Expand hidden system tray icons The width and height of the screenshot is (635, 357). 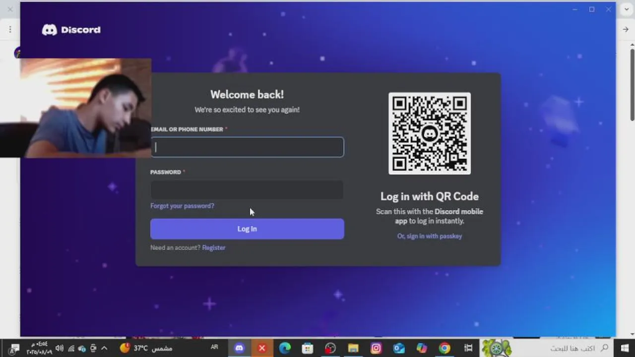coord(104,348)
